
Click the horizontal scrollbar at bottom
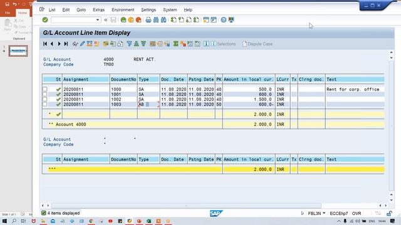point(186,206)
